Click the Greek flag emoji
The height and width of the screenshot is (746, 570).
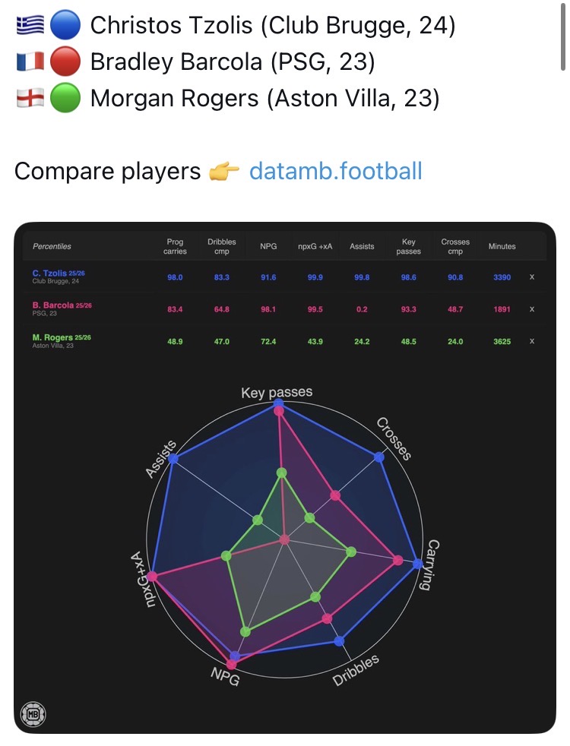[x=30, y=25]
